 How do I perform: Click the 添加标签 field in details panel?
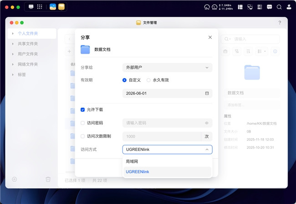[x=252, y=105]
